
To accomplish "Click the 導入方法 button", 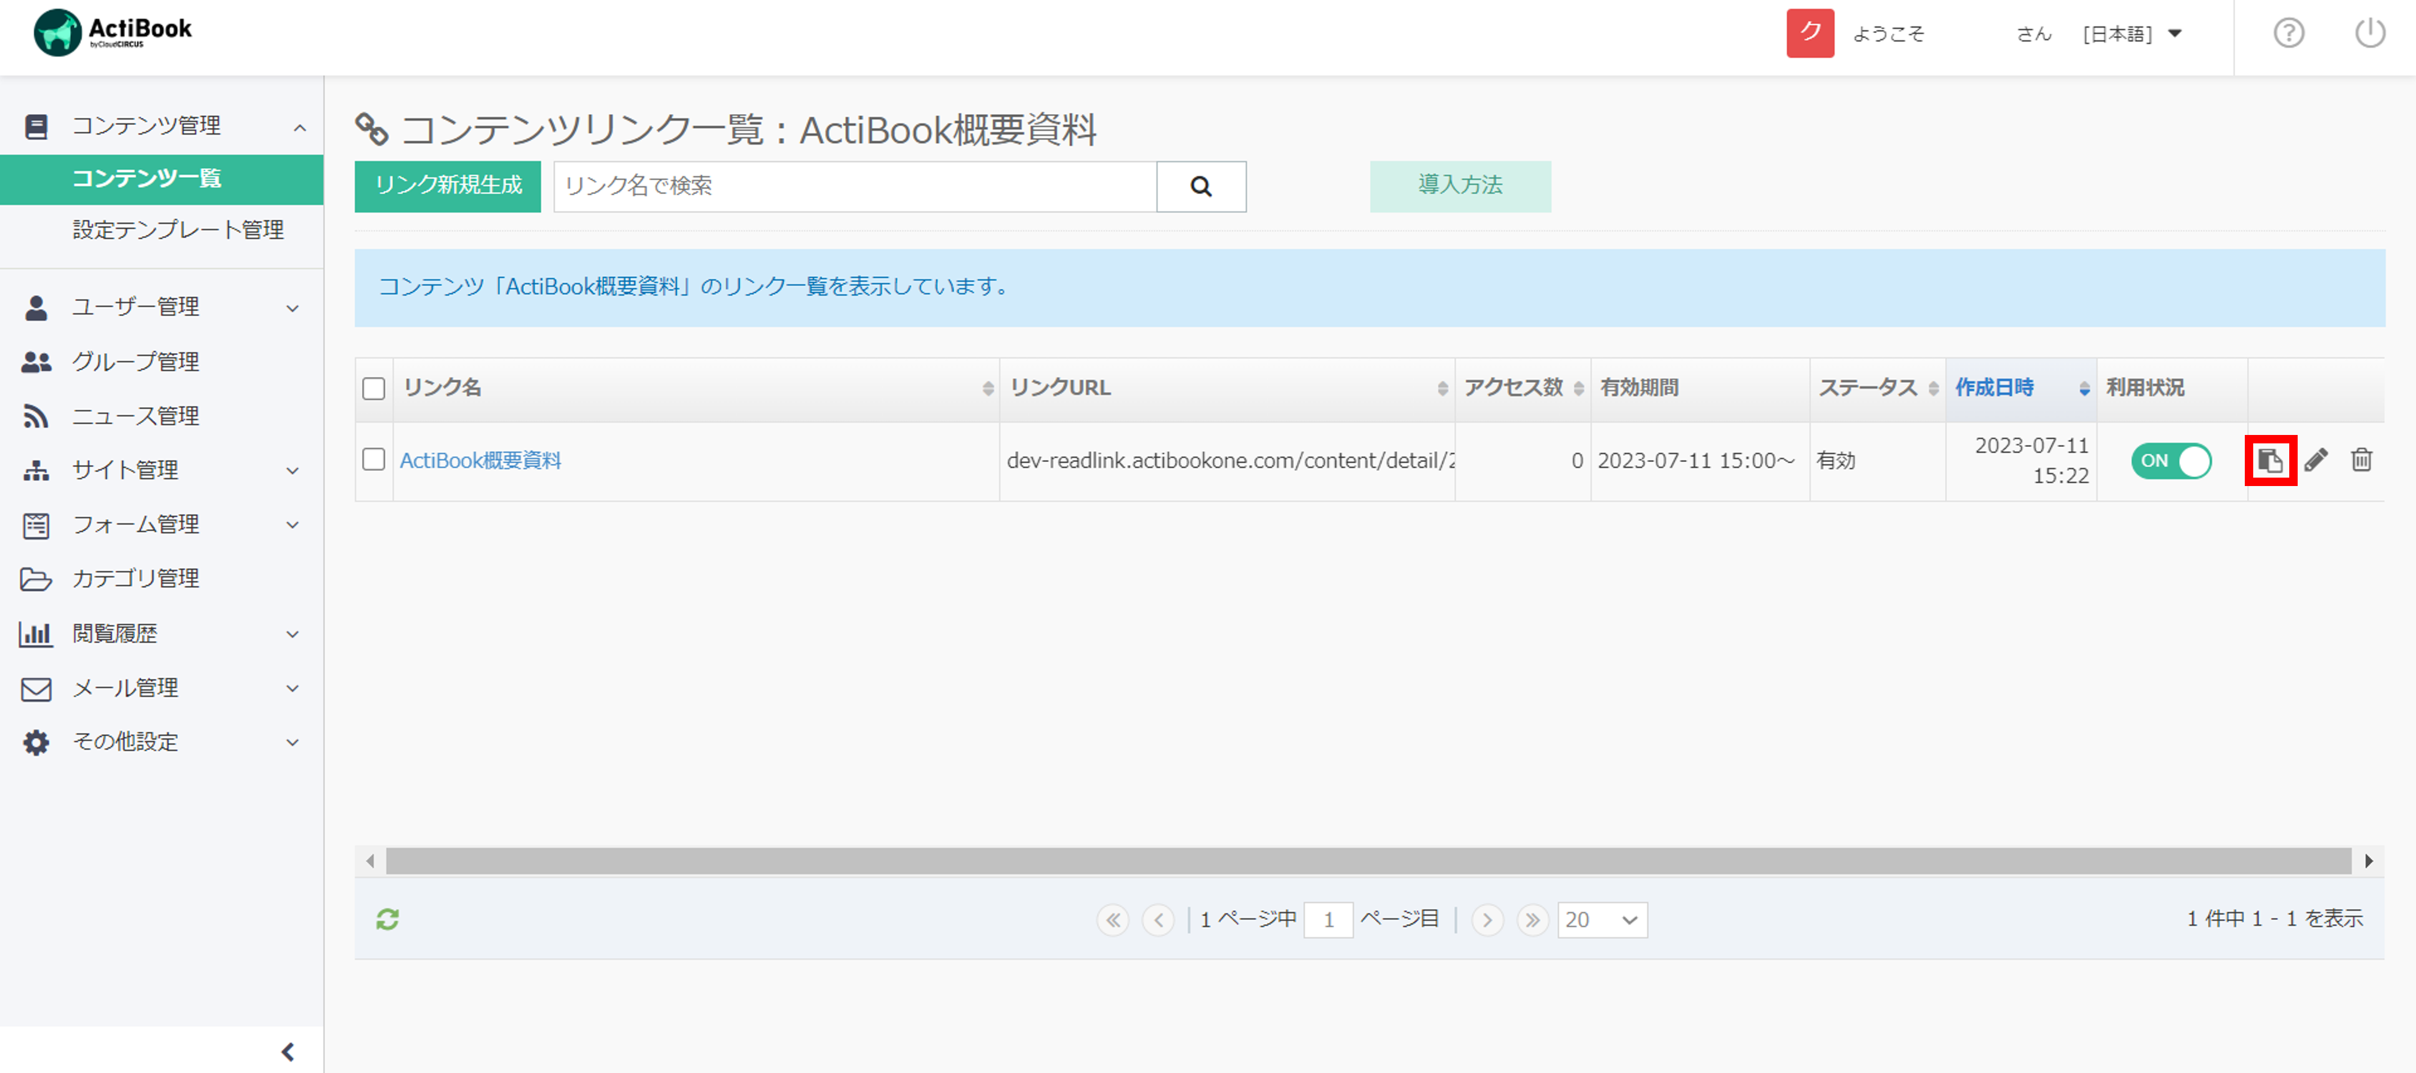I will pos(1460,187).
